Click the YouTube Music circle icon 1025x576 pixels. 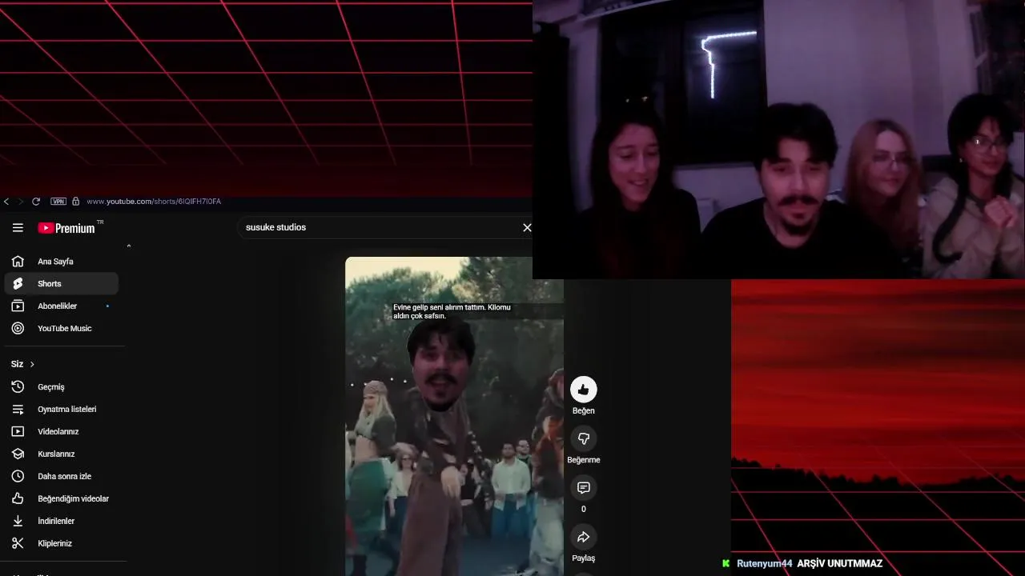click(18, 329)
